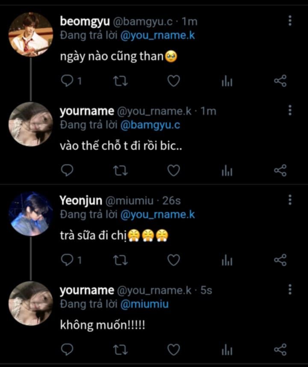View analytics for beomgyu's tweet
The width and height of the screenshot is (308, 367).
point(227,81)
